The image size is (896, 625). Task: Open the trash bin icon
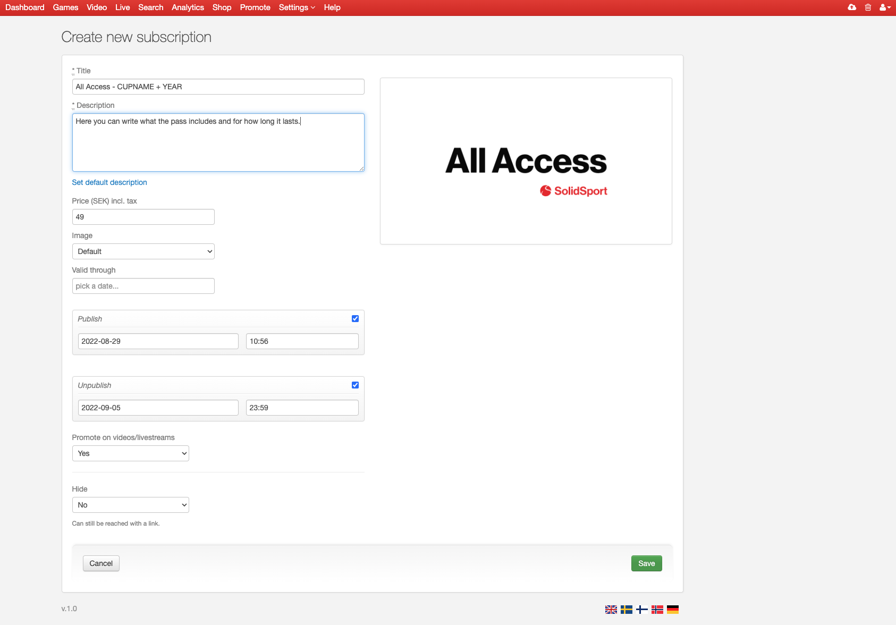868,7
